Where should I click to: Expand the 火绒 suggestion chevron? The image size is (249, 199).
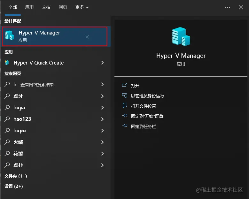(102, 142)
